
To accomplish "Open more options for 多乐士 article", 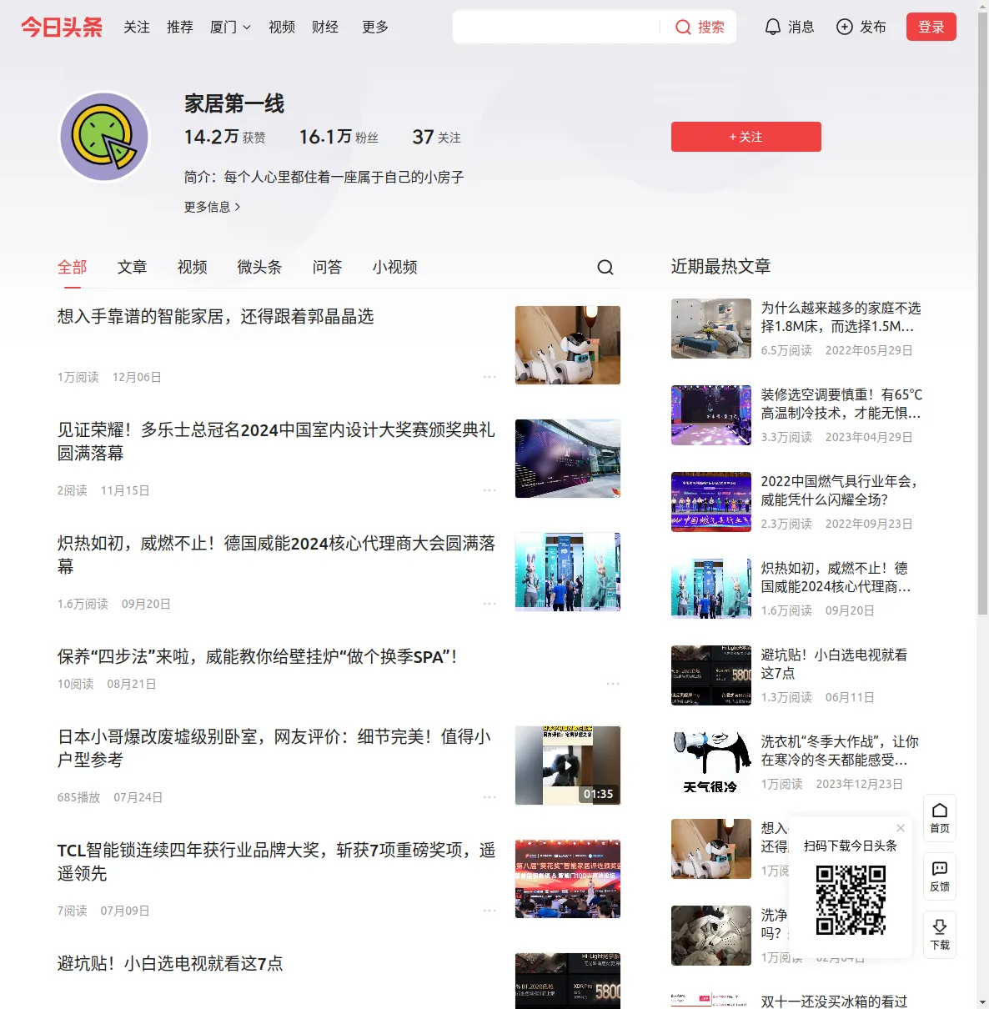I will point(489,490).
